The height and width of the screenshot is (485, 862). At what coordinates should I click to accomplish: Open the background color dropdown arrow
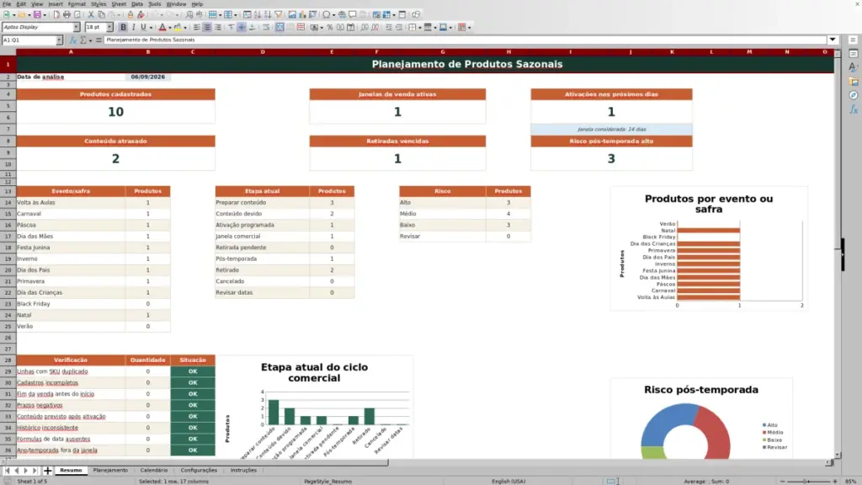tap(184, 28)
